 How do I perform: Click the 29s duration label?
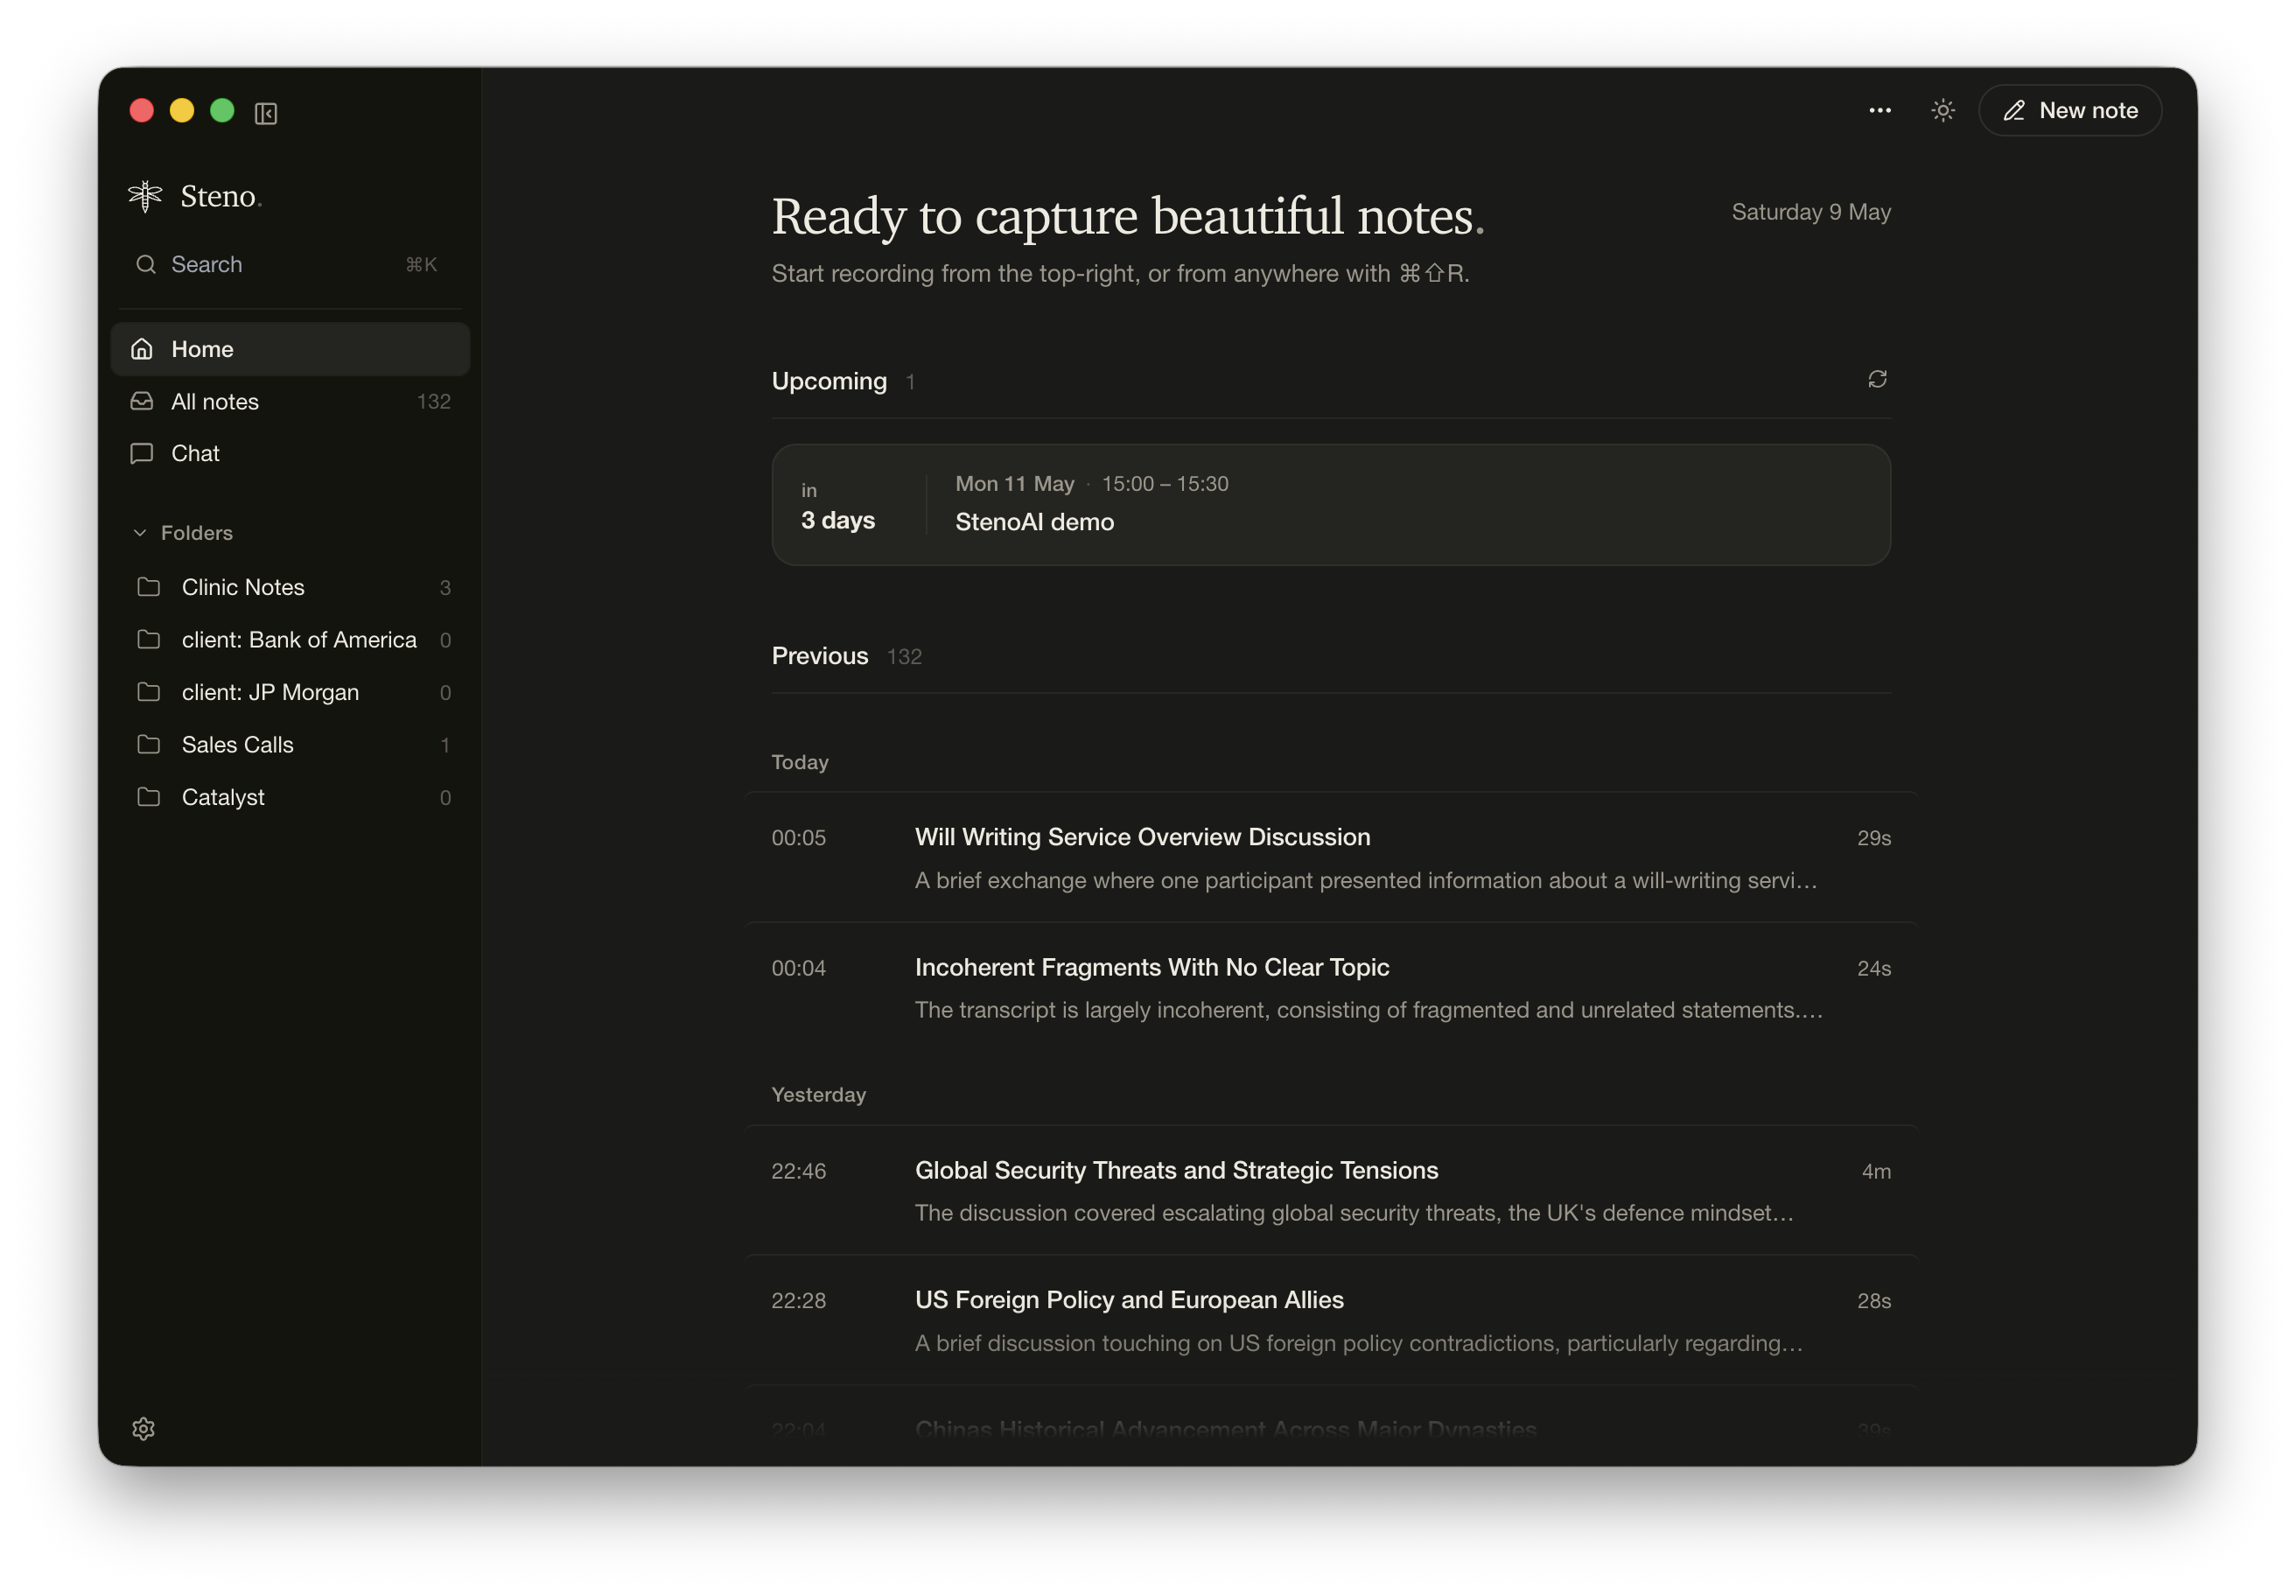click(x=1874, y=838)
